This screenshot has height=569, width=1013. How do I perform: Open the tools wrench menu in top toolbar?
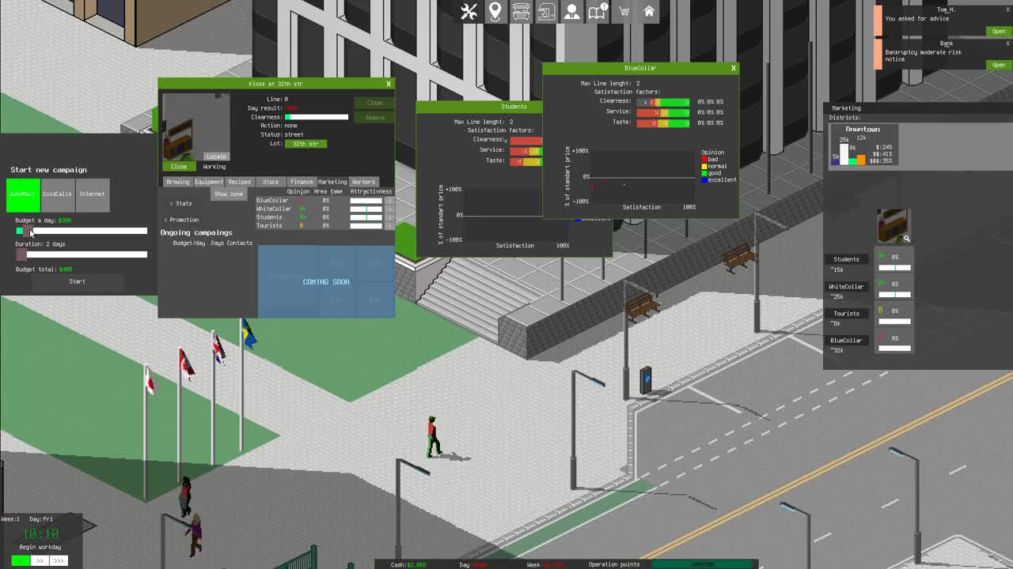(x=469, y=11)
